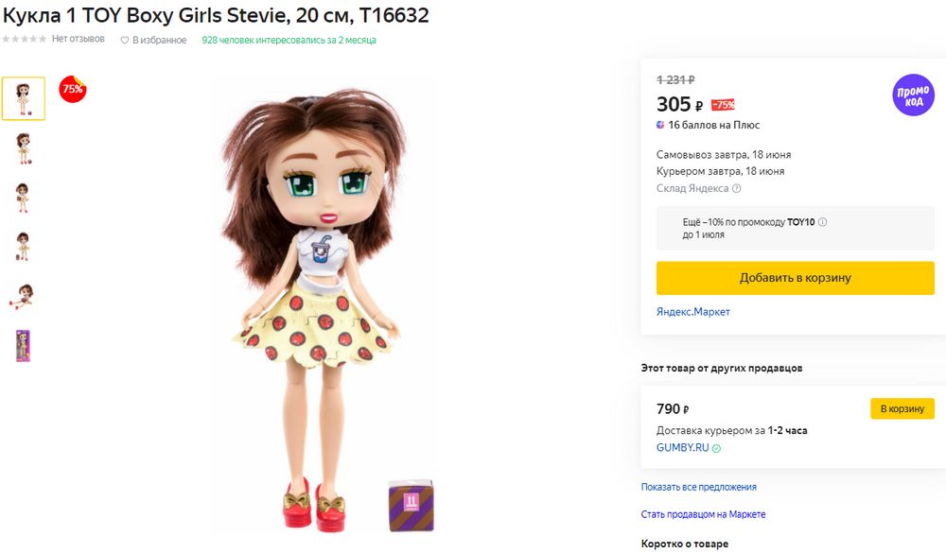The height and width of the screenshot is (553, 946).
Task: Select the third doll thumbnail
Action: (23, 198)
